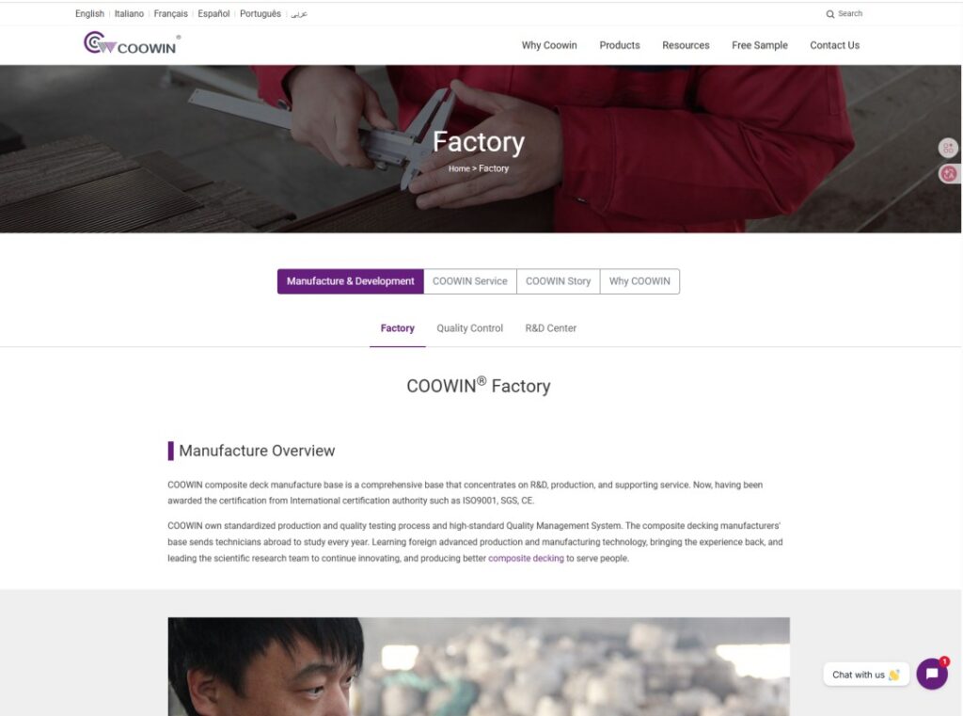Click the Free Sample nav link
This screenshot has width=963, height=716.
[759, 45]
